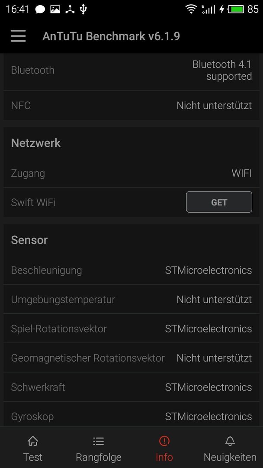Tap the Zugang WIFI row
This screenshot has width=263, height=468.
point(131,173)
